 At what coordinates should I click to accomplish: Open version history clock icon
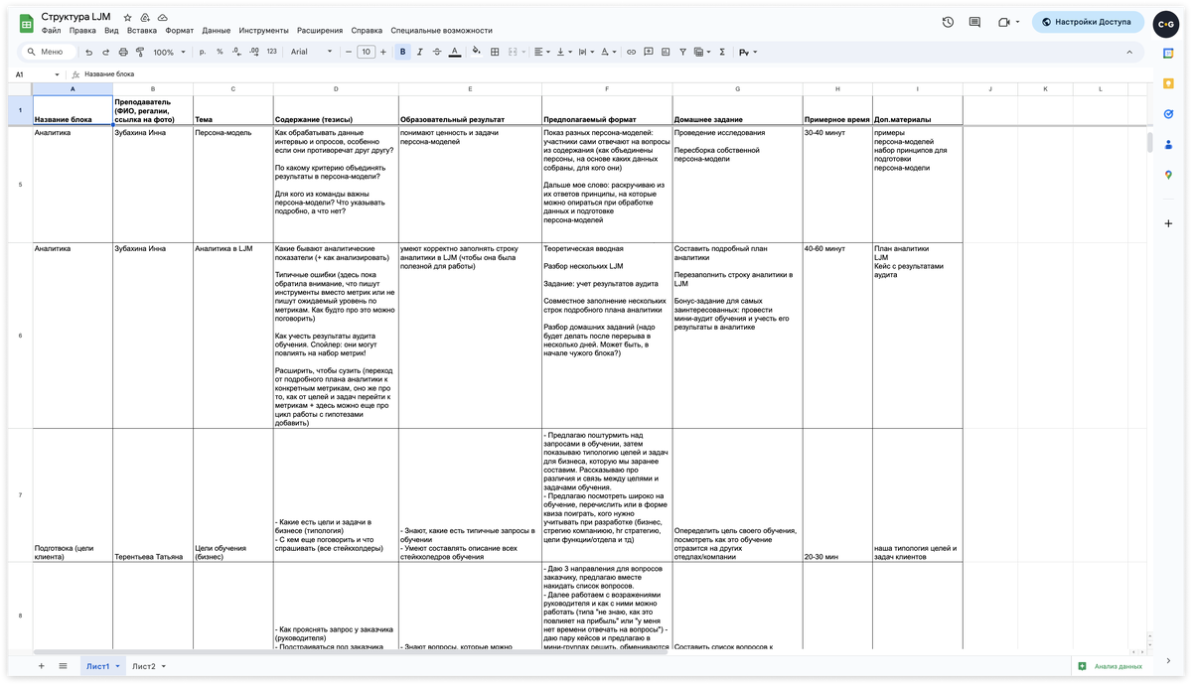click(x=948, y=22)
